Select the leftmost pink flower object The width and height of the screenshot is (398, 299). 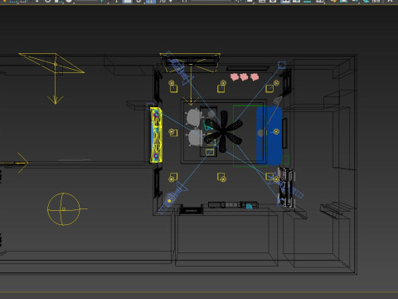pos(235,77)
